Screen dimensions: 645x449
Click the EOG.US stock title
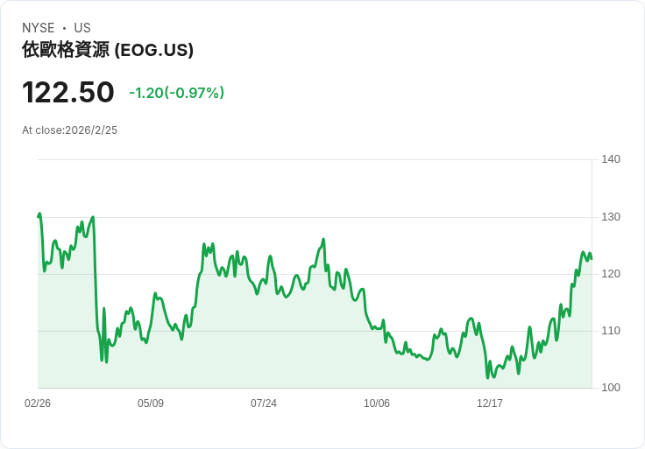[108, 50]
